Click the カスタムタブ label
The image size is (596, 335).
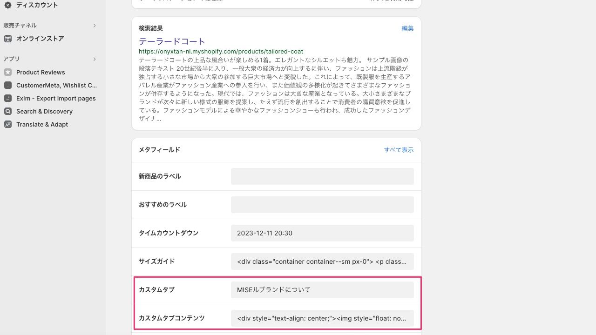click(x=156, y=290)
